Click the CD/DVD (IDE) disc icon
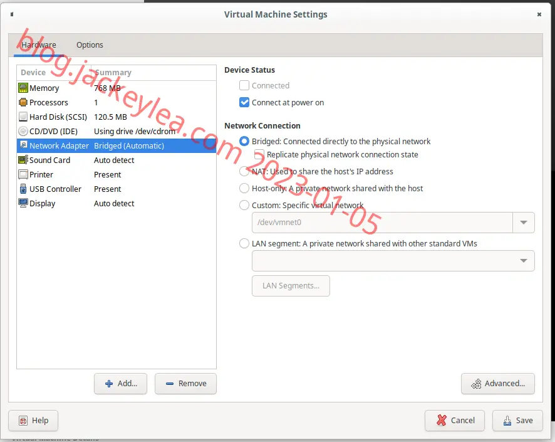Image resolution: width=555 pixels, height=442 pixels. click(x=23, y=132)
